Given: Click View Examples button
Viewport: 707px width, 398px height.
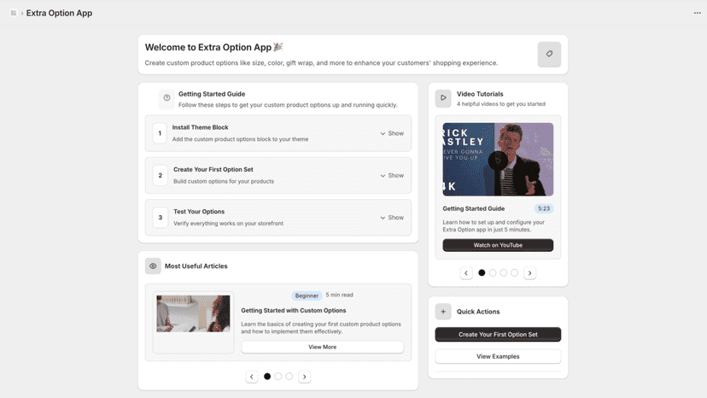Looking at the screenshot, I should click(498, 356).
